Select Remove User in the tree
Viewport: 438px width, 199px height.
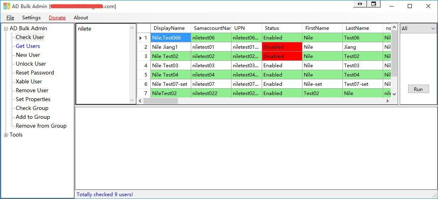click(32, 90)
